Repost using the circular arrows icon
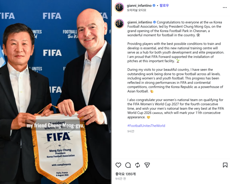The image size is (230, 184). coord(137,165)
